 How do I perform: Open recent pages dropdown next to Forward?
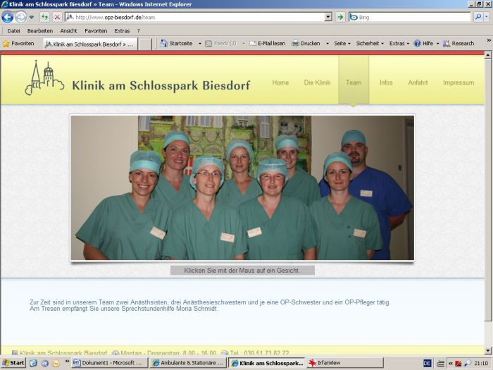click(32, 18)
